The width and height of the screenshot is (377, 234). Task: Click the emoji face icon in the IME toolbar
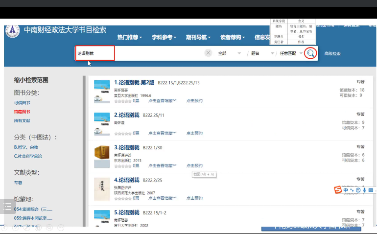point(358,190)
